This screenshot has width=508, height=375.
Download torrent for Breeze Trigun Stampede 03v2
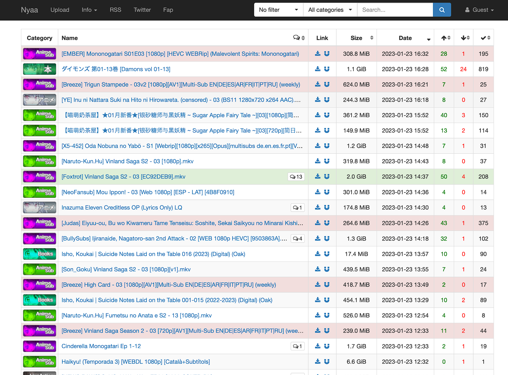pyautogui.click(x=318, y=84)
